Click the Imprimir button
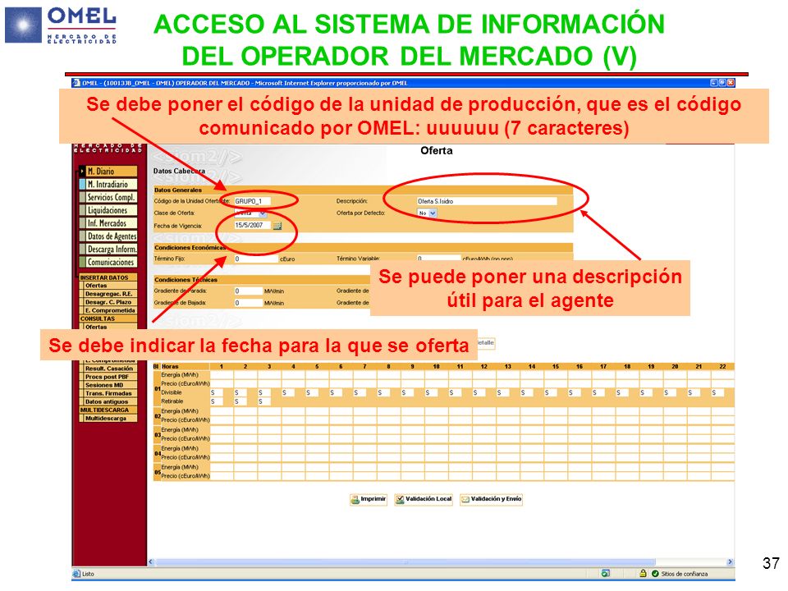The image size is (788, 591). tap(369, 500)
